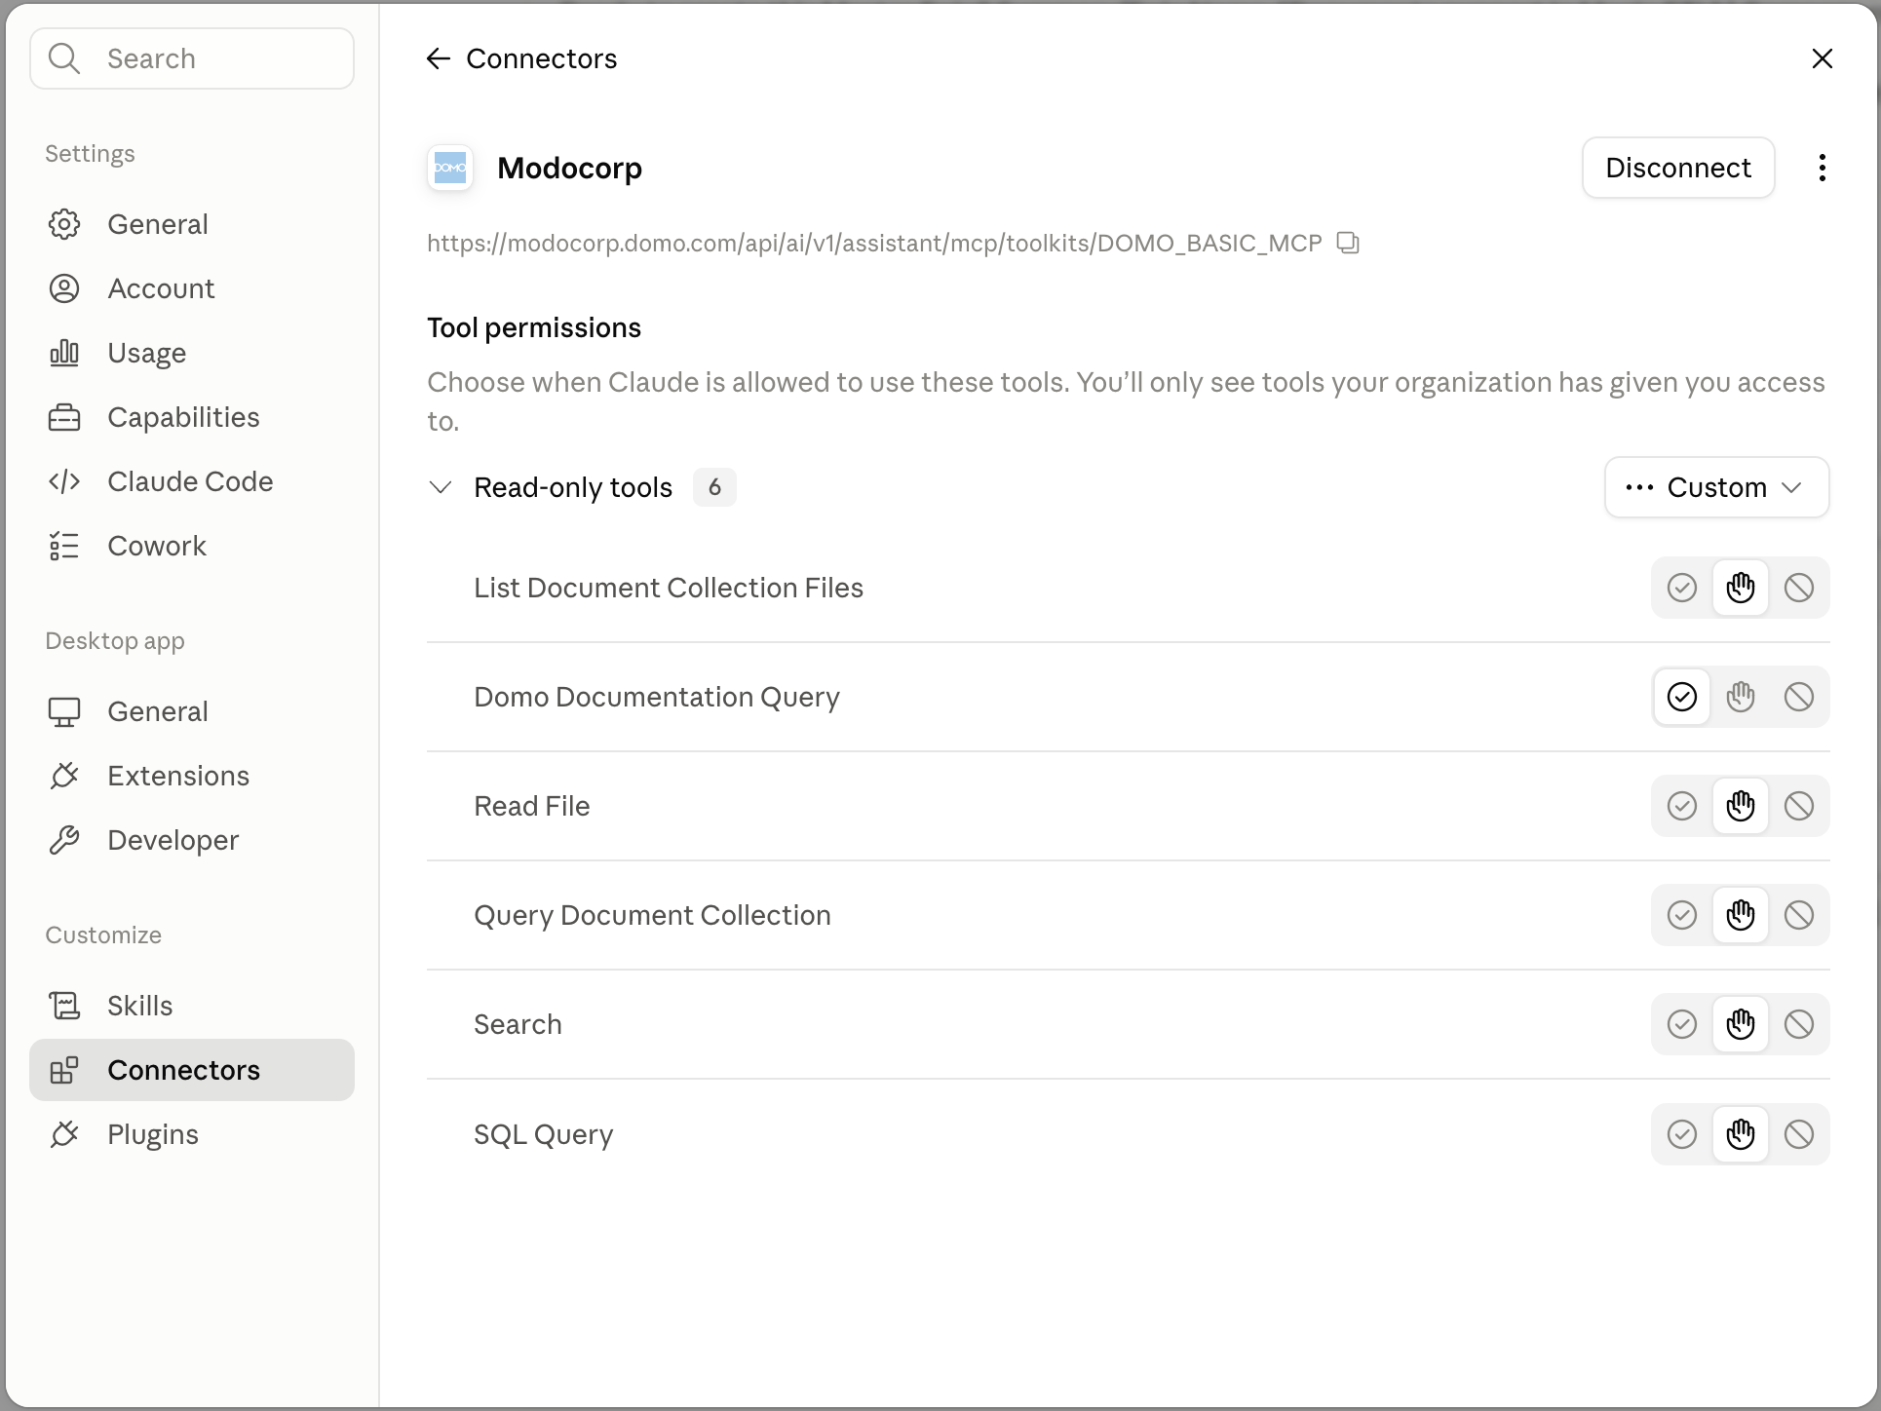The height and width of the screenshot is (1411, 1881).
Task: Go back to Connectors list
Action: tap(521, 58)
